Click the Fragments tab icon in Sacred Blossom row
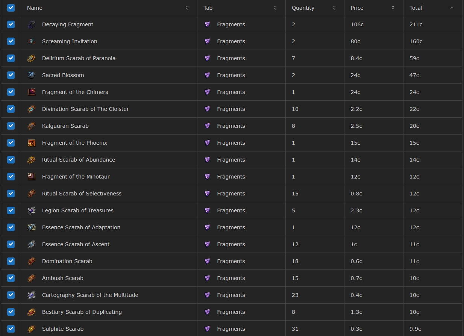This screenshot has width=464, height=336. pyautogui.click(x=207, y=75)
